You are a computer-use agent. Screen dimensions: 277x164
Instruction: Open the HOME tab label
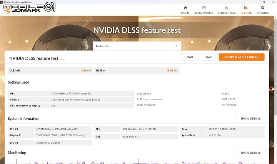click(x=185, y=13)
